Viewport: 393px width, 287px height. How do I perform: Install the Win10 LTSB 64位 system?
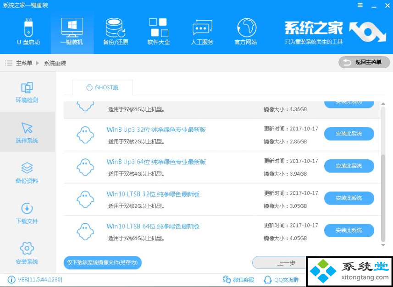click(349, 230)
